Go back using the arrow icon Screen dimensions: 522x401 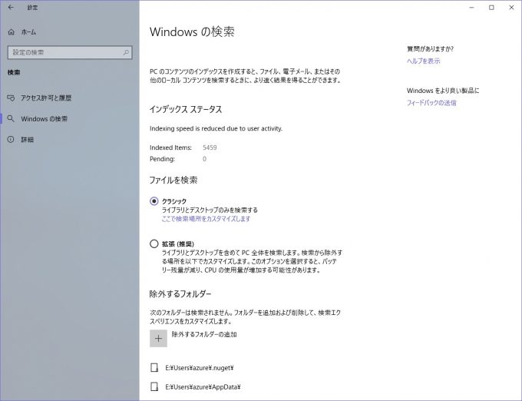(x=11, y=8)
